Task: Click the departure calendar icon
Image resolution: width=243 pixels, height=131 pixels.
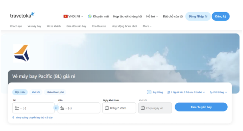Action: tap(107, 108)
